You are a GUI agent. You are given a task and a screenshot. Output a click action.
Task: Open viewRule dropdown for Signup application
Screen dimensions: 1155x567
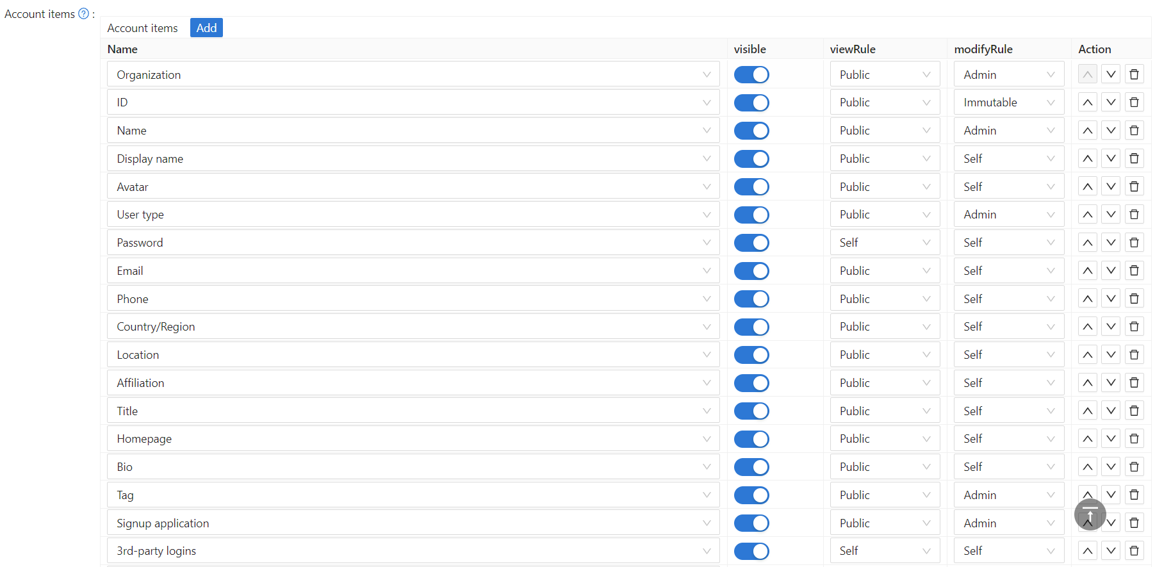(884, 523)
